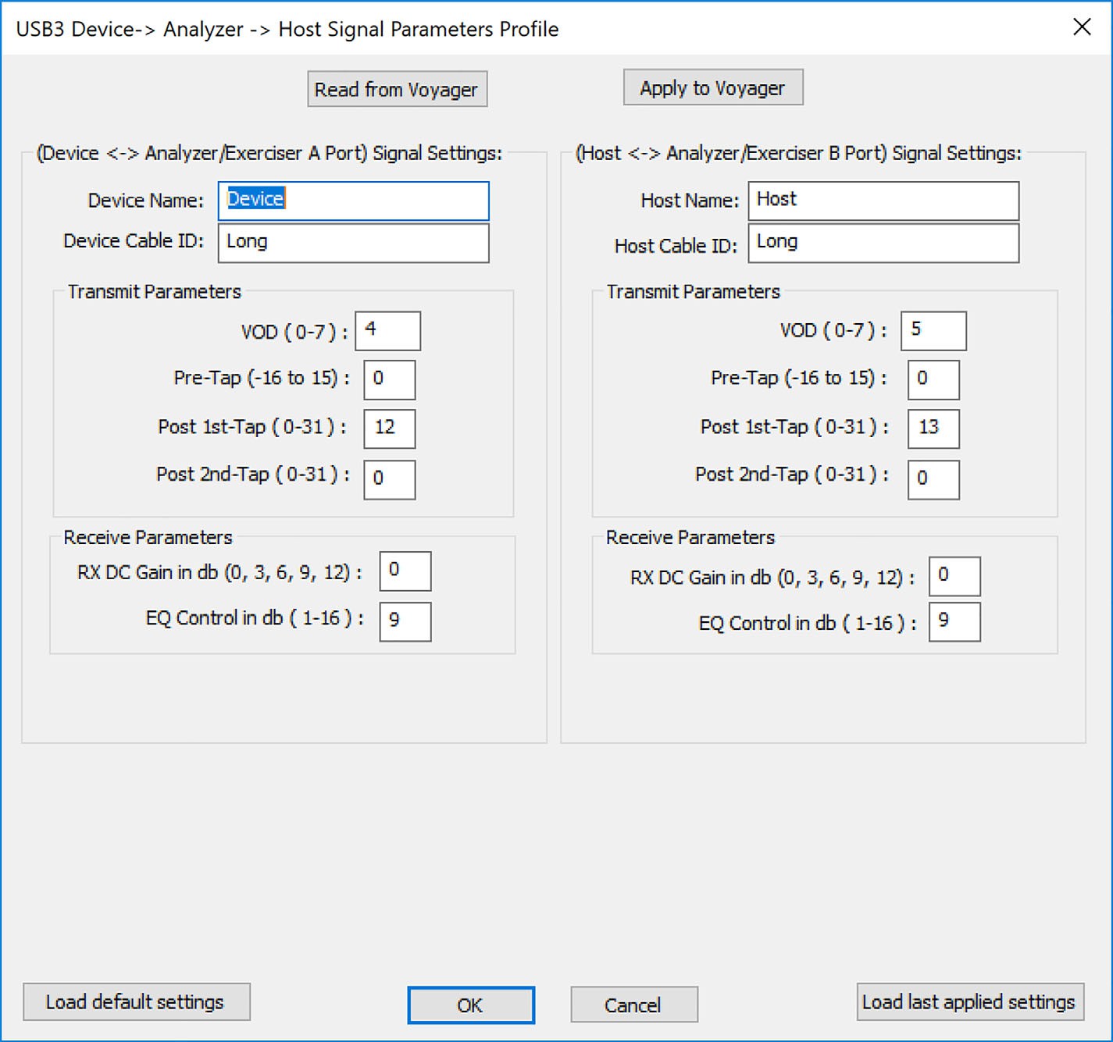Select Host Pre-Tap input box
This screenshot has width=1113, height=1042.
click(933, 379)
